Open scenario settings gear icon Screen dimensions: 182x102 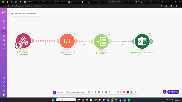pyautogui.click(x=103, y=92)
